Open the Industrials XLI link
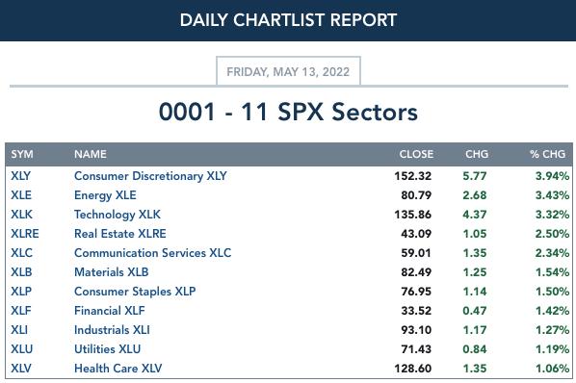Image resolution: width=576 pixels, height=383 pixels. point(112,330)
